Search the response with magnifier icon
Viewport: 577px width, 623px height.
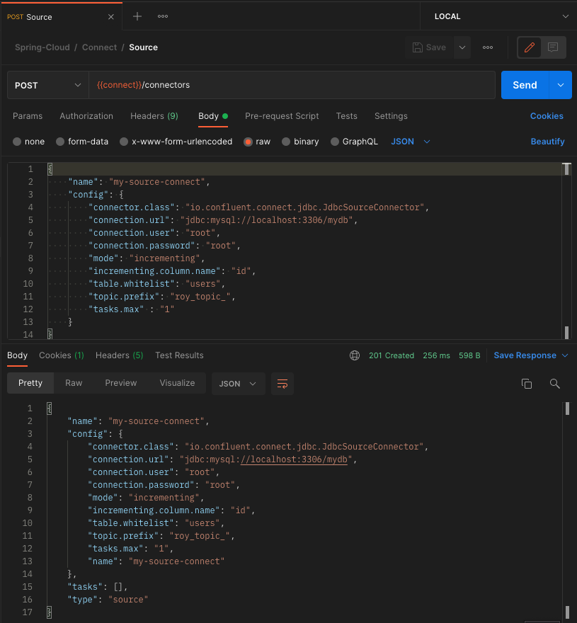[554, 384]
